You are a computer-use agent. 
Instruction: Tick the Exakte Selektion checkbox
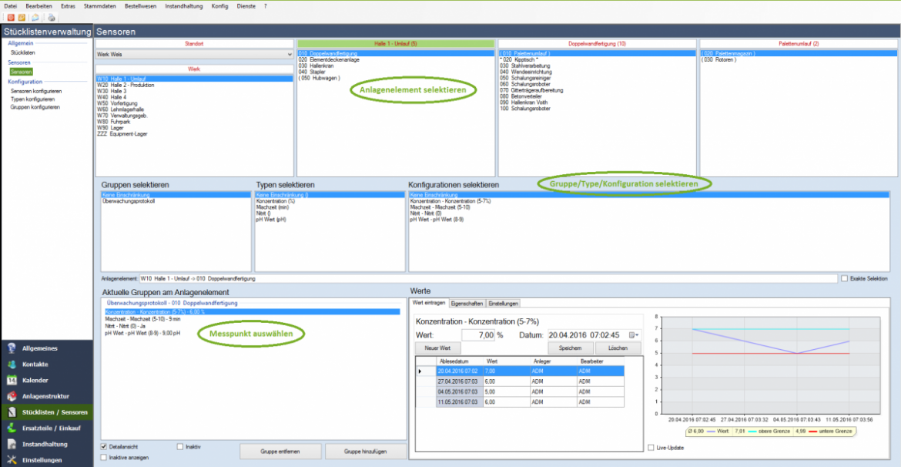845,278
